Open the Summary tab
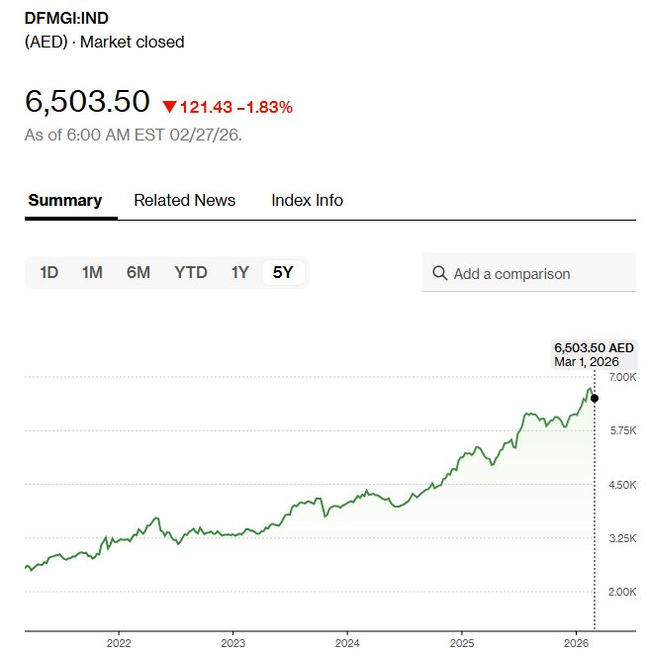This screenshot has width=648, height=654. tap(65, 200)
